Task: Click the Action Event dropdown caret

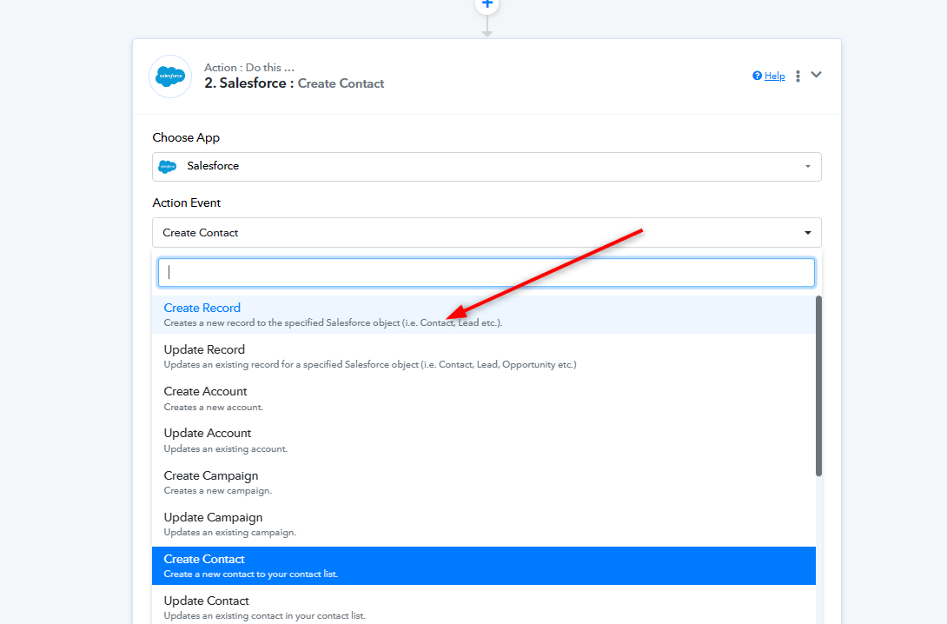Action: point(807,233)
